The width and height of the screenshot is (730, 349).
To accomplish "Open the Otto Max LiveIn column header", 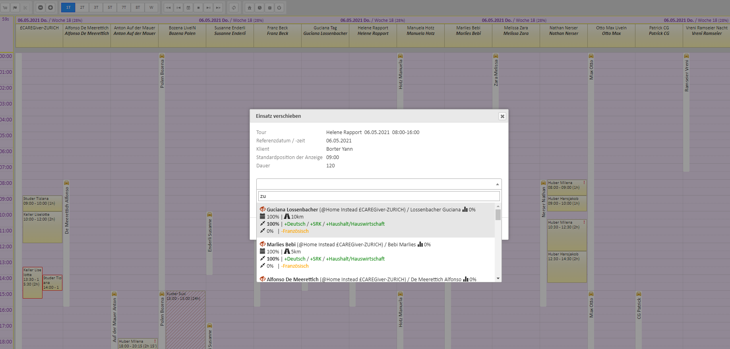I will click(611, 36).
